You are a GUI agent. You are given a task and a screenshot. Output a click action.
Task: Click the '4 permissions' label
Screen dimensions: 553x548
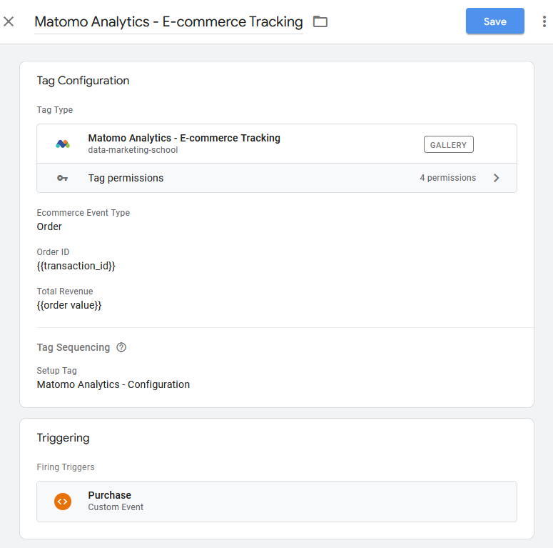coord(447,178)
